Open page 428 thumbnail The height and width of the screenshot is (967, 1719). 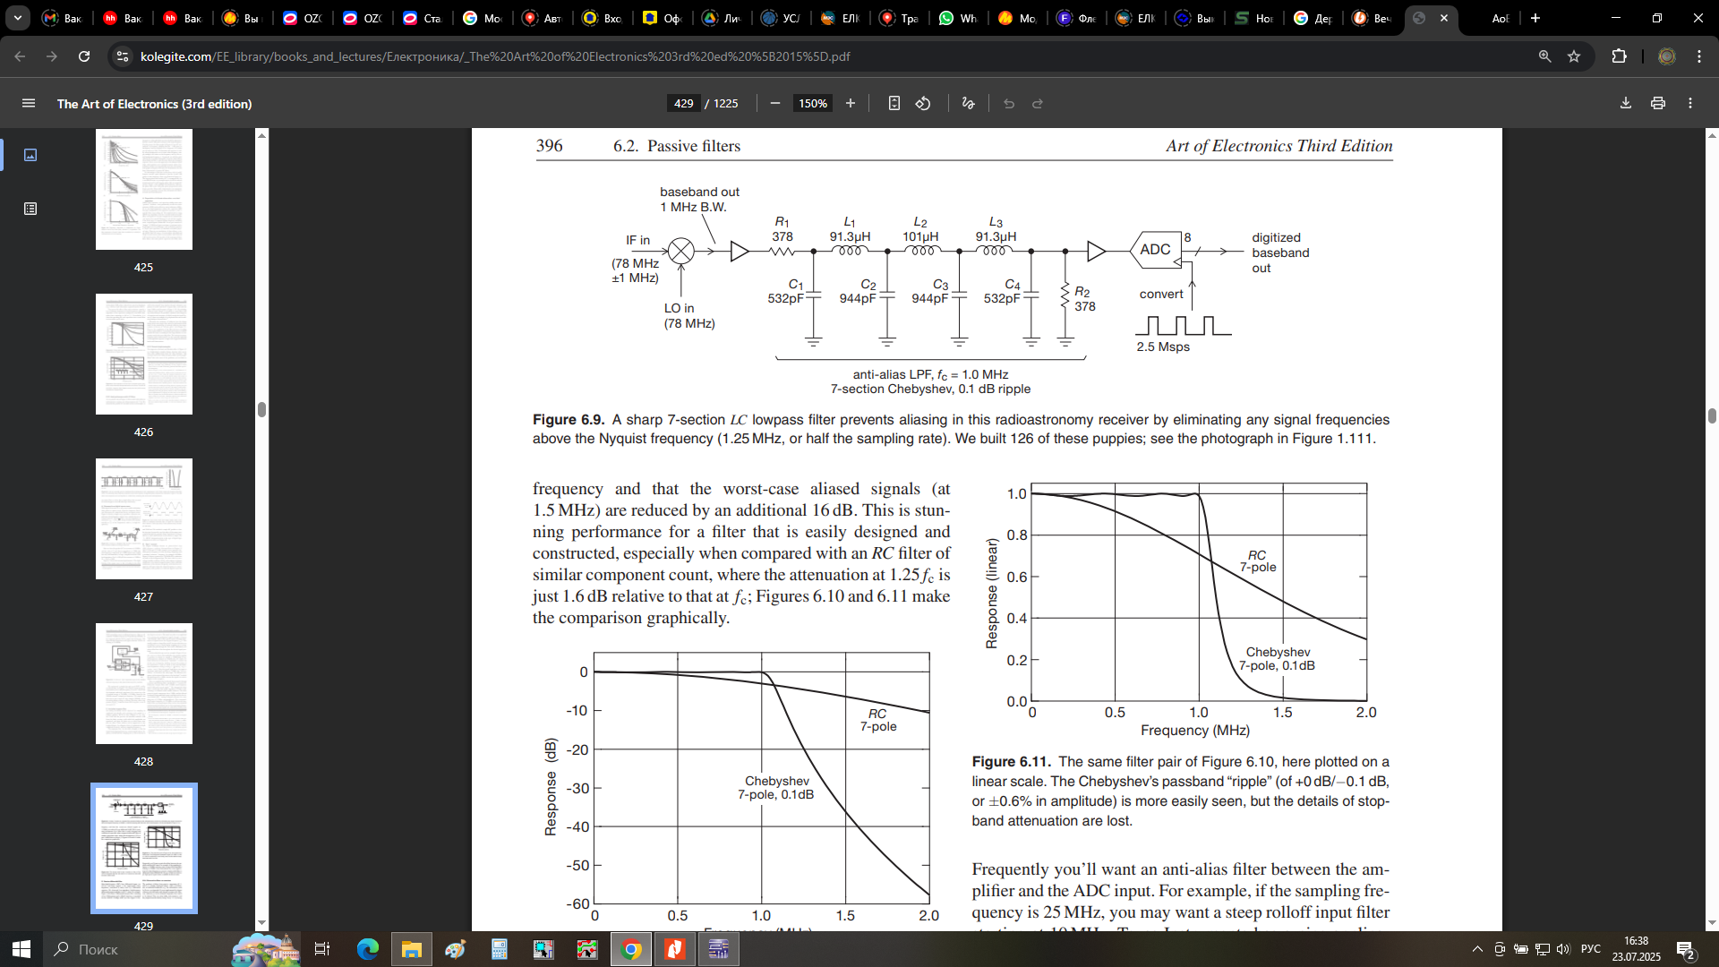point(144,683)
